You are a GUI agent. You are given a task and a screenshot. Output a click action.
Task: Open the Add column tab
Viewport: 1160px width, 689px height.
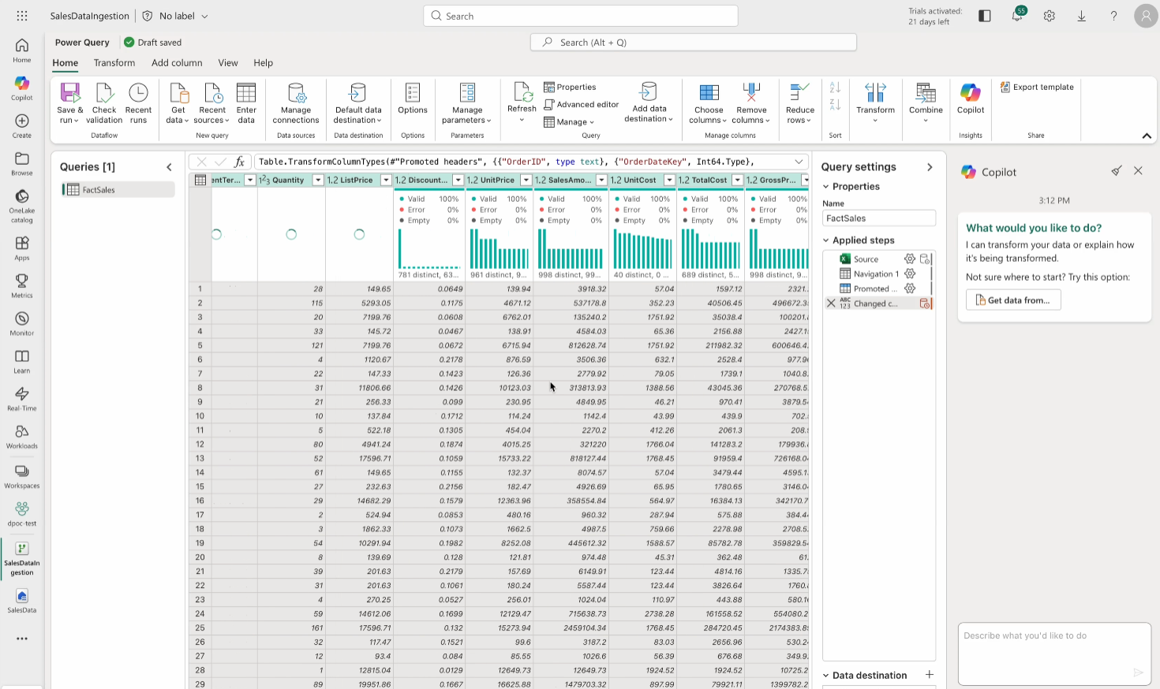[177, 62]
